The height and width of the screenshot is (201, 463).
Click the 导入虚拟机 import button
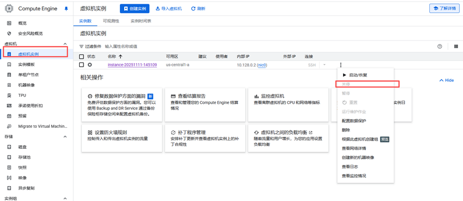coord(169,9)
